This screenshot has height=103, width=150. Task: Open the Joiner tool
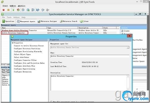pyautogui.click(x=84, y=21)
